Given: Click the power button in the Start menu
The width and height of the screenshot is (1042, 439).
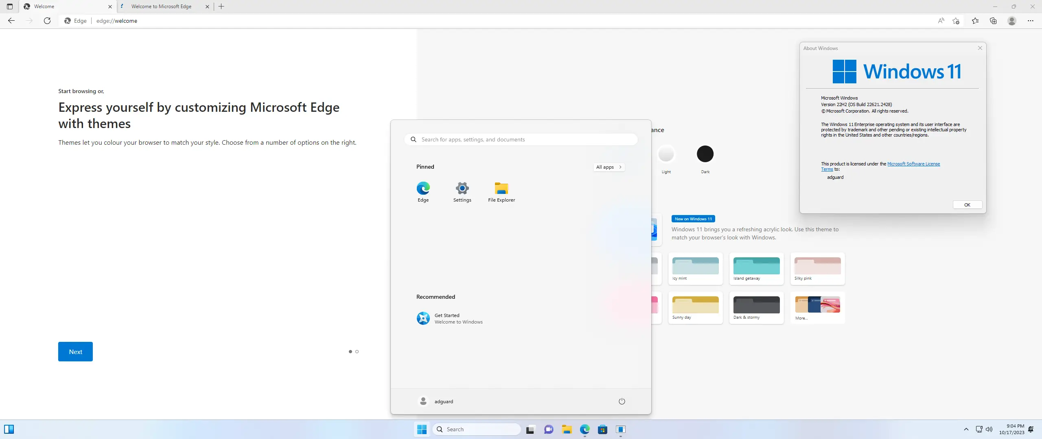Looking at the screenshot, I should [x=621, y=401].
